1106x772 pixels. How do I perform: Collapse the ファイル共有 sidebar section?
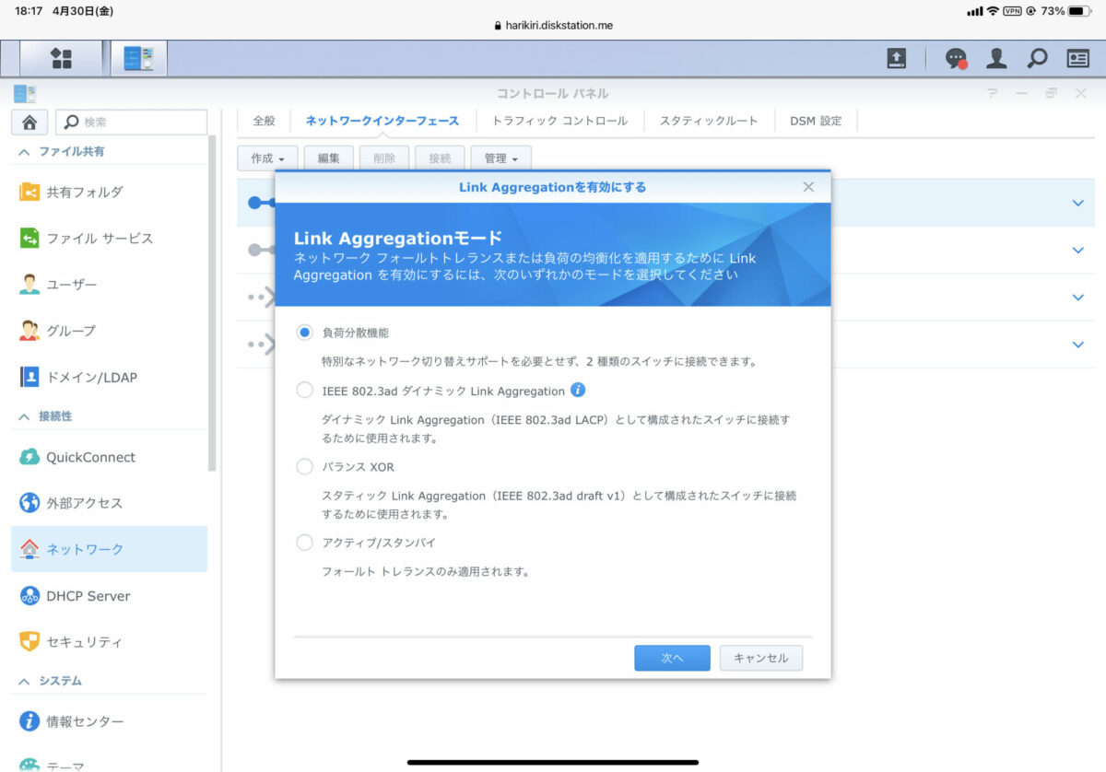point(24,152)
